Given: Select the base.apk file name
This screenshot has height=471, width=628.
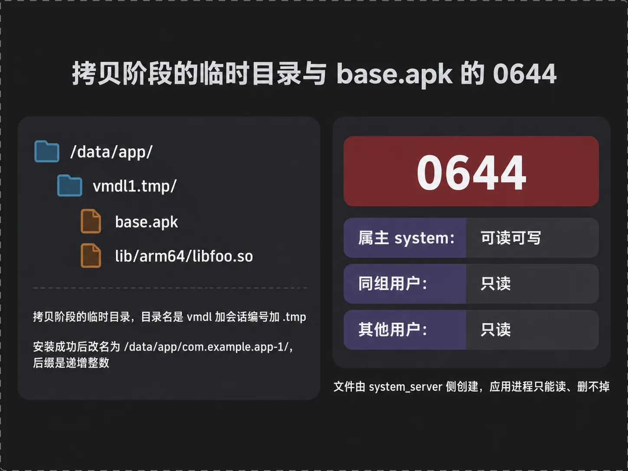Looking at the screenshot, I should 147,222.
